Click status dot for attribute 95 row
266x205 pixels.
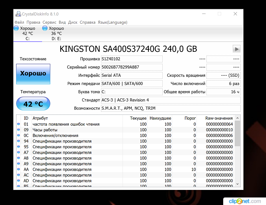[18, 147]
